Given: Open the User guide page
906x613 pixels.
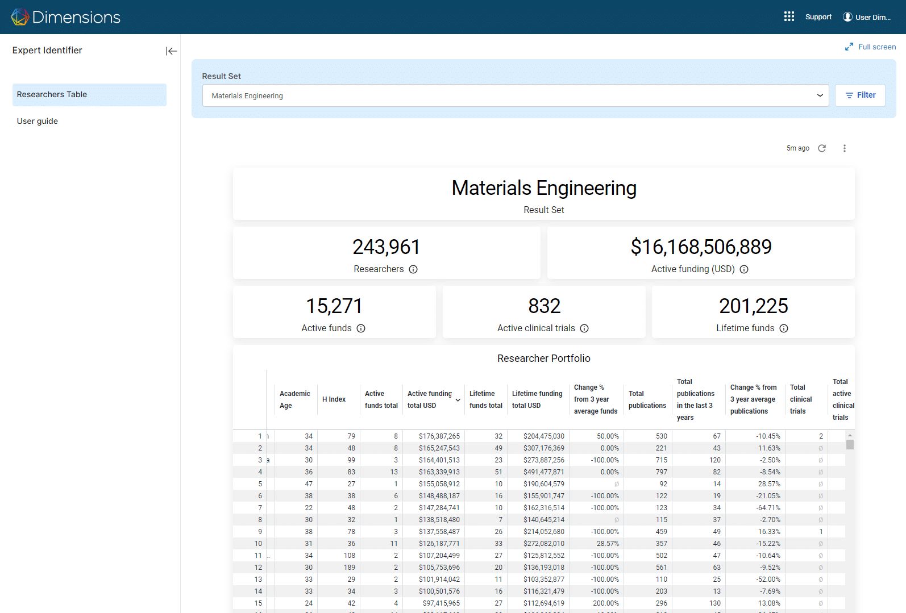Looking at the screenshot, I should pyautogui.click(x=38, y=121).
